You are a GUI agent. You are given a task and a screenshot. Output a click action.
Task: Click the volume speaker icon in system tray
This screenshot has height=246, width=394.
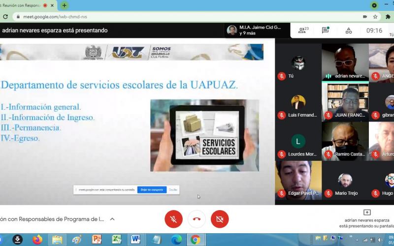380,240
